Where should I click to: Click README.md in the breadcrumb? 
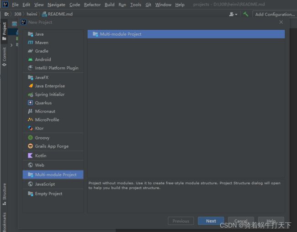pos(58,14)
